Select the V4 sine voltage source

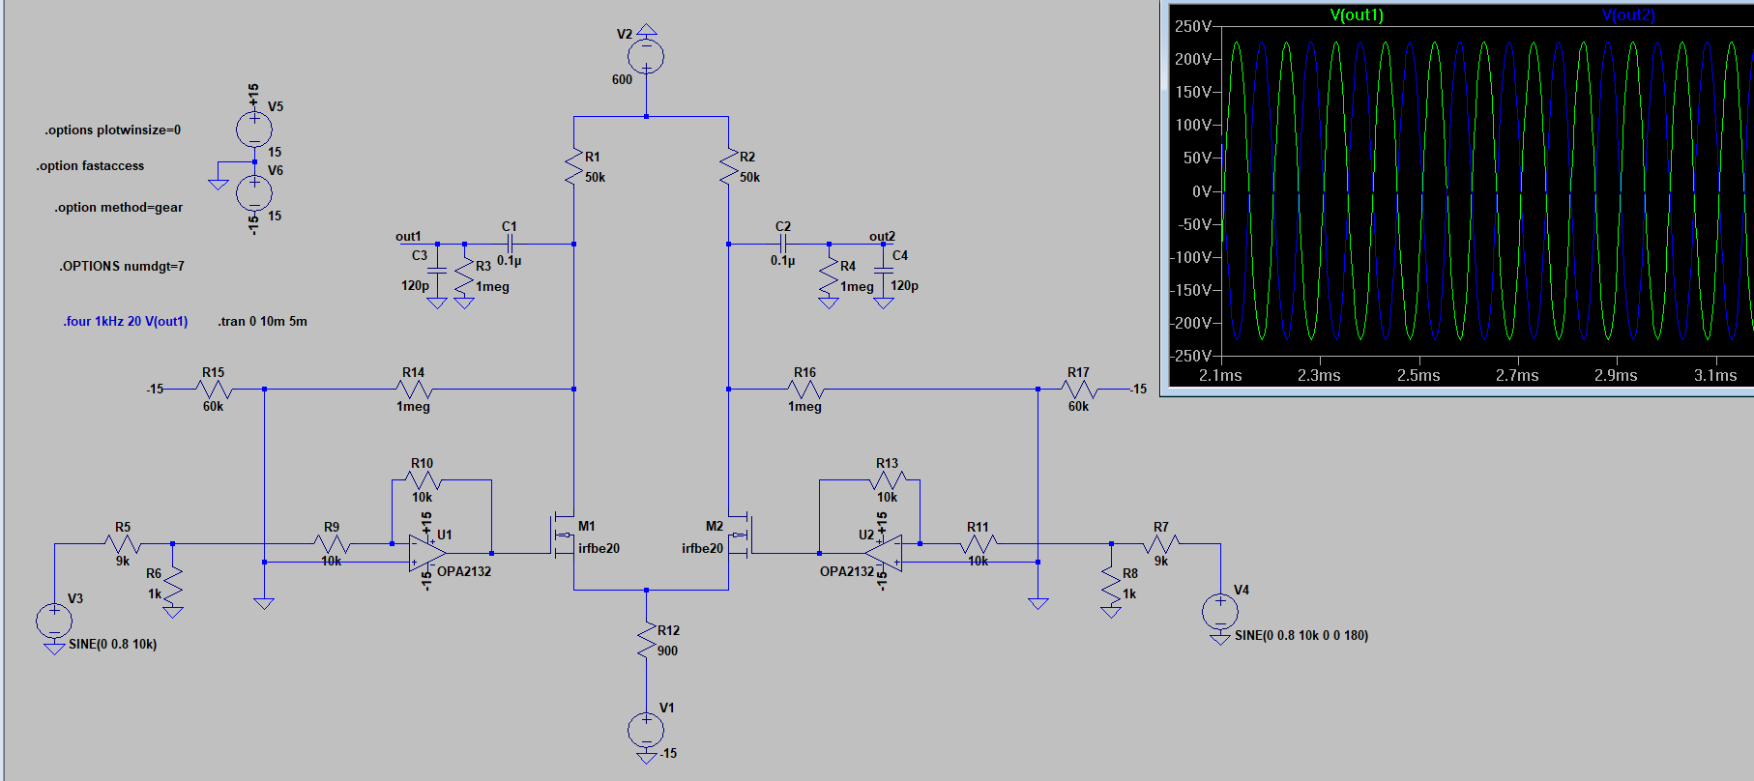tap(1220, 612)
